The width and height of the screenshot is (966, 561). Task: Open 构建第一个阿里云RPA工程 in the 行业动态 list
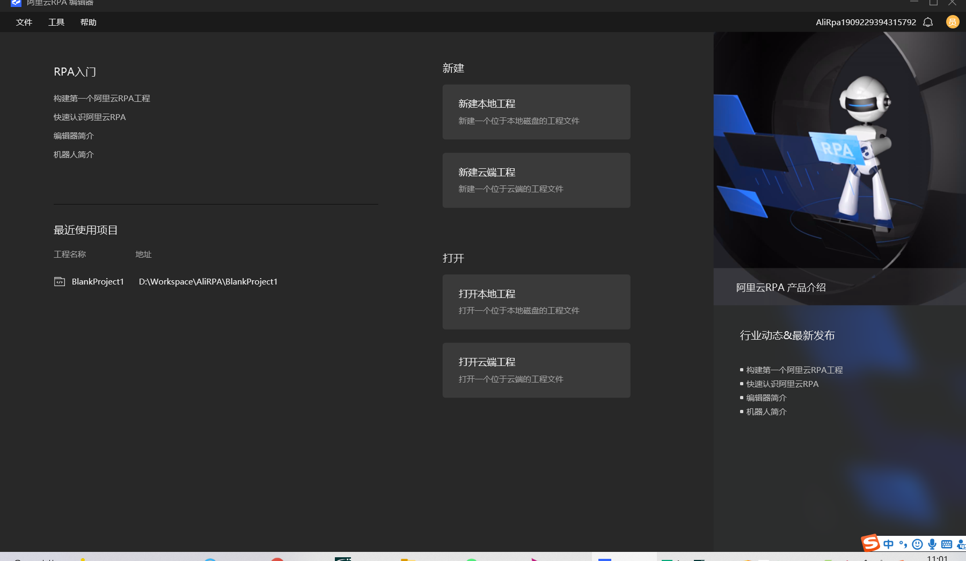[794, 370]
